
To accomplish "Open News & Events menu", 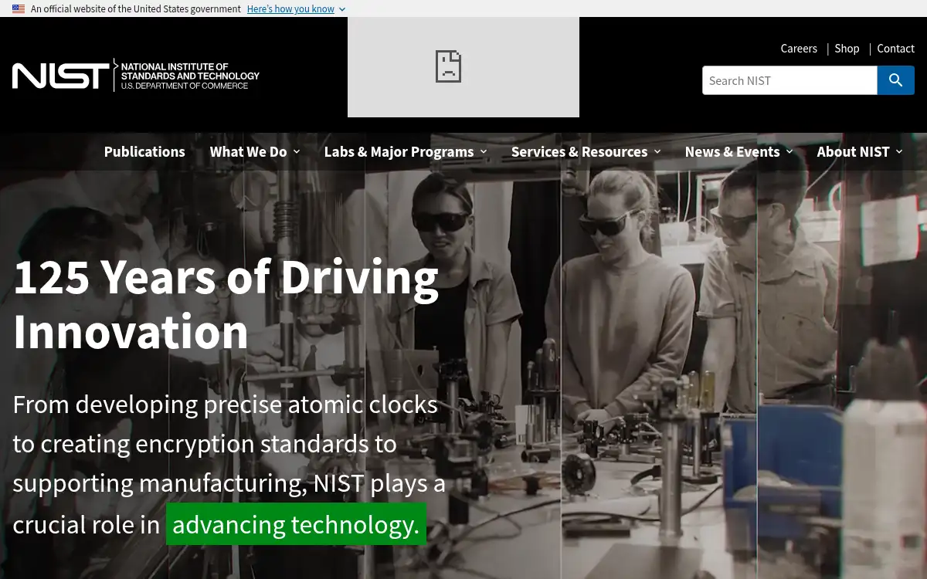I will coord(732,151).
